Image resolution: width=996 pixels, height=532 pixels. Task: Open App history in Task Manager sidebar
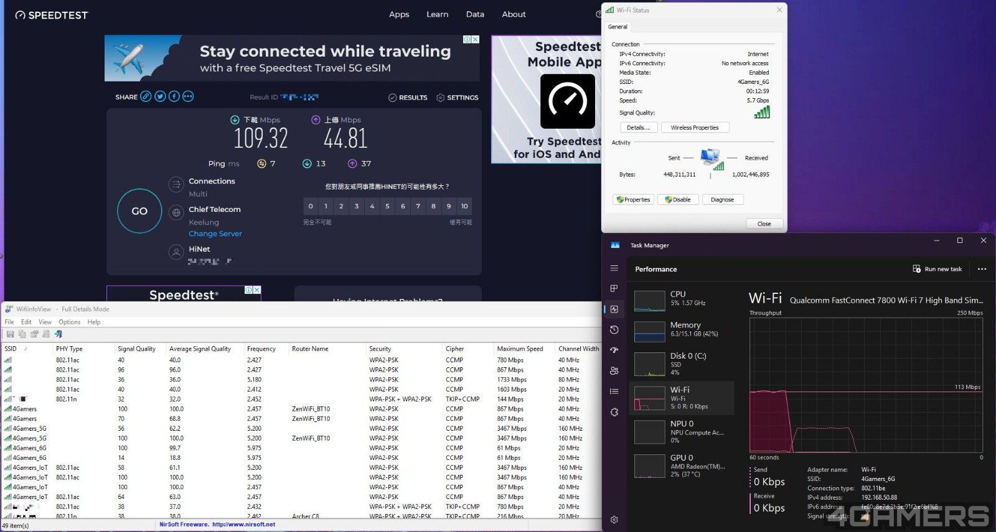pyautogui.click(x=614, y=329)
